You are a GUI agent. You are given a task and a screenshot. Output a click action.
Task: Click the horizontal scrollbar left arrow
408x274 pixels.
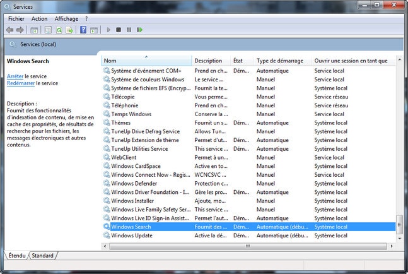(x=105, y=246)
